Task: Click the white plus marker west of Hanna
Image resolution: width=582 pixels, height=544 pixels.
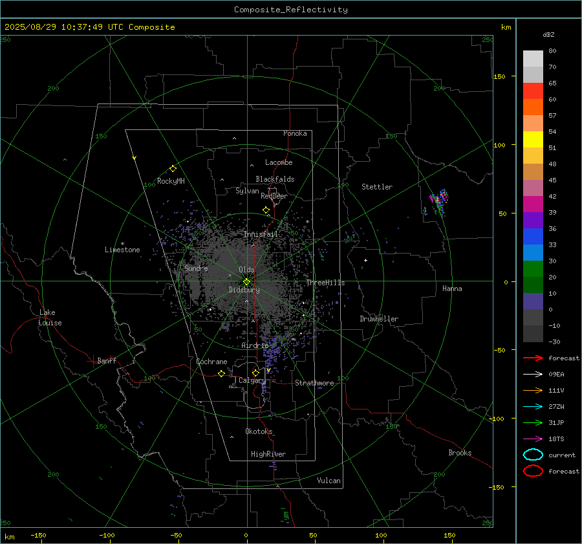Action: 365,260
